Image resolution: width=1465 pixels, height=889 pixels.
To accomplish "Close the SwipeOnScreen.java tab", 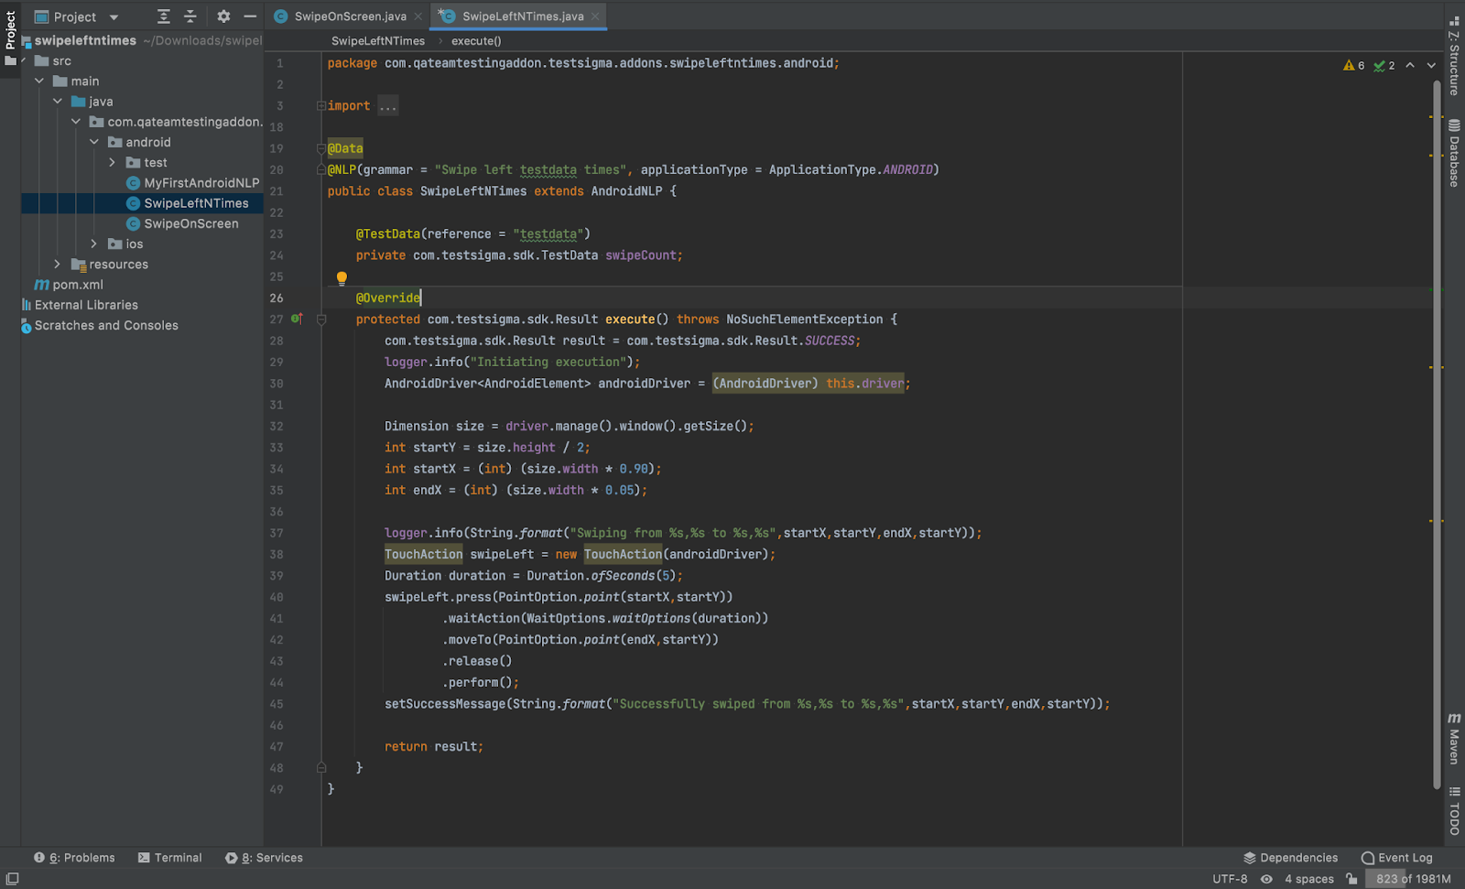I will pos(418,16).
